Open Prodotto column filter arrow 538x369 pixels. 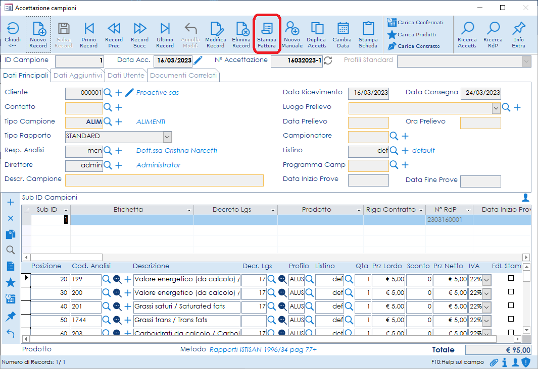(359, 210)
